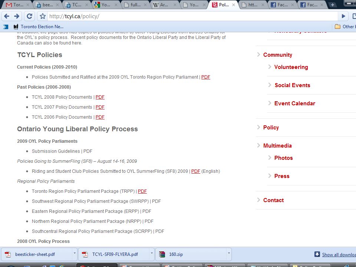Close the Gmail Tor... tab
Viewport: 356px width, 267px height.
click(x=28, y=5)
